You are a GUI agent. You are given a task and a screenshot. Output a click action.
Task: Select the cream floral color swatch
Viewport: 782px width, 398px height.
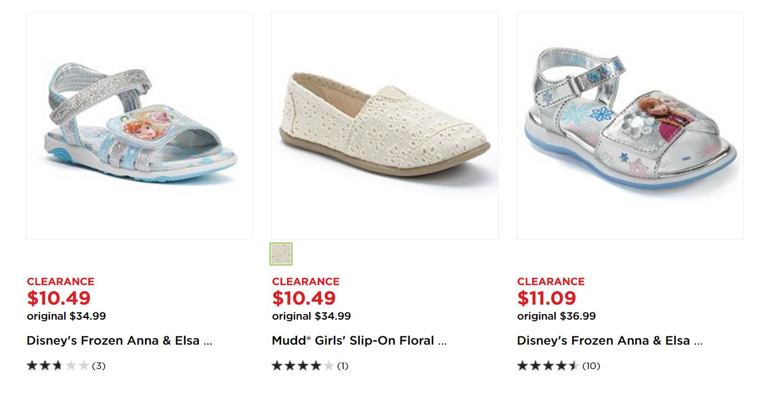point(281,254)
